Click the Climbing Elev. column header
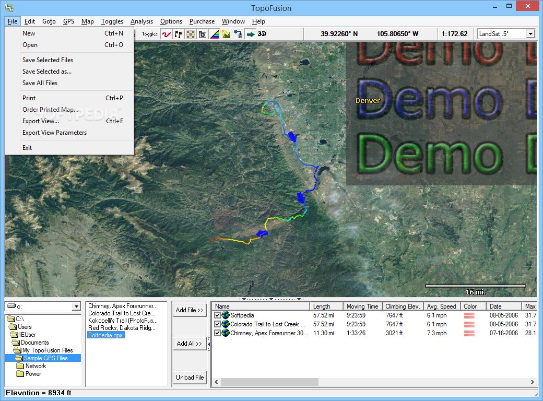This screenshot has width=543, height=401. pos(403,306)
